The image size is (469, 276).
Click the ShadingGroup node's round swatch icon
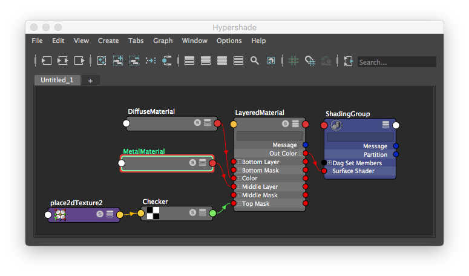tap(336, 125)
